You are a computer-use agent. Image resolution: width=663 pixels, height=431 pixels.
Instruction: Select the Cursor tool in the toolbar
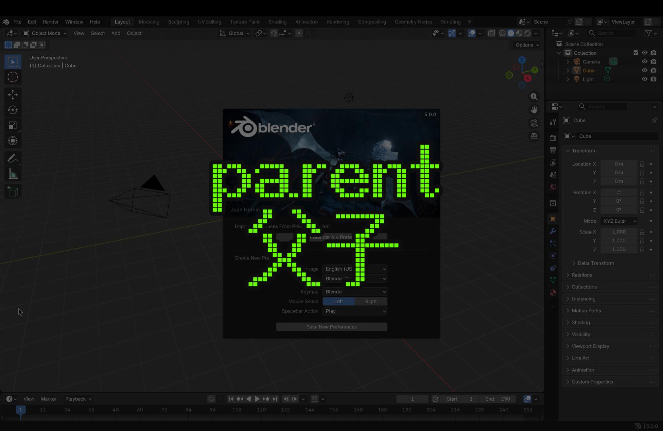[13, 77]
